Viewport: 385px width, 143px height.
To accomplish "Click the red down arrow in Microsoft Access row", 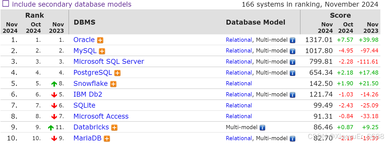I will click(x=54, y=117).
